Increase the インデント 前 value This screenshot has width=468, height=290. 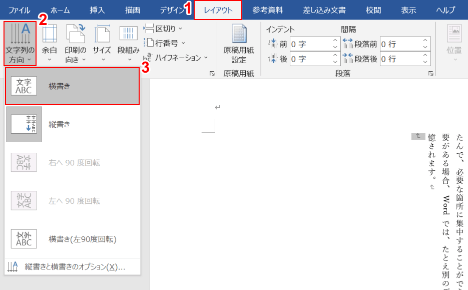tap(335, 40)
